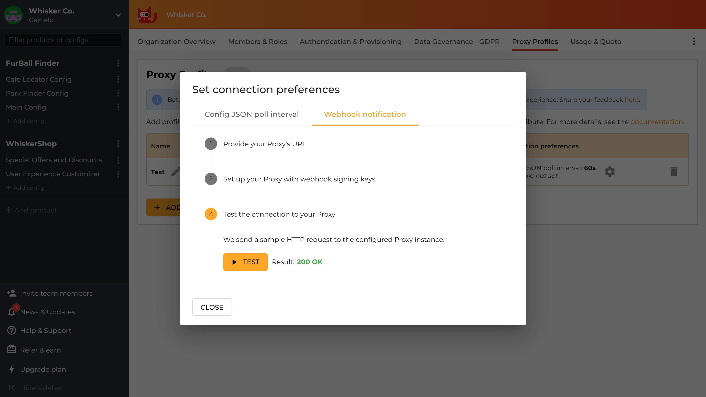Viewport: 706px width, 397px height.
Task: Open the top-right overflow menu
Action: coord(694,41)
